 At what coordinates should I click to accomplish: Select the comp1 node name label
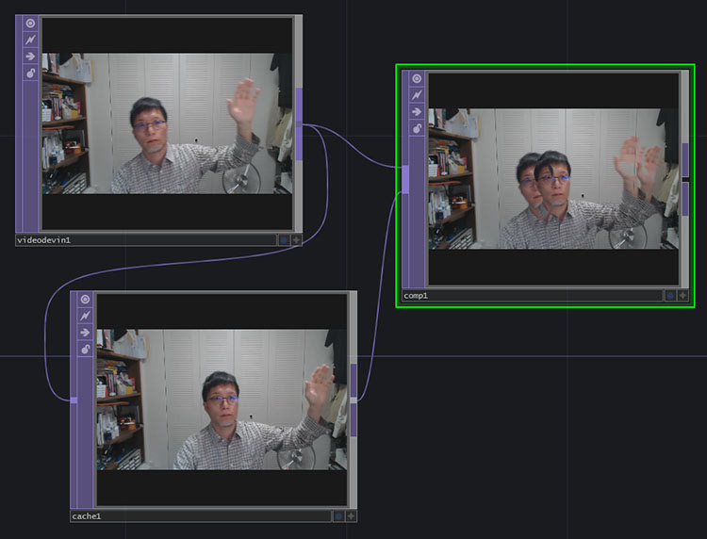coord(416,296)
